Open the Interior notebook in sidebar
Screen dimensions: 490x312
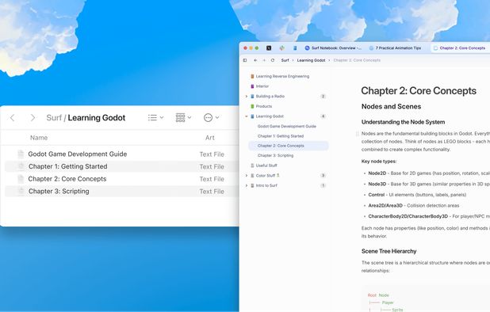pos(262,86)
